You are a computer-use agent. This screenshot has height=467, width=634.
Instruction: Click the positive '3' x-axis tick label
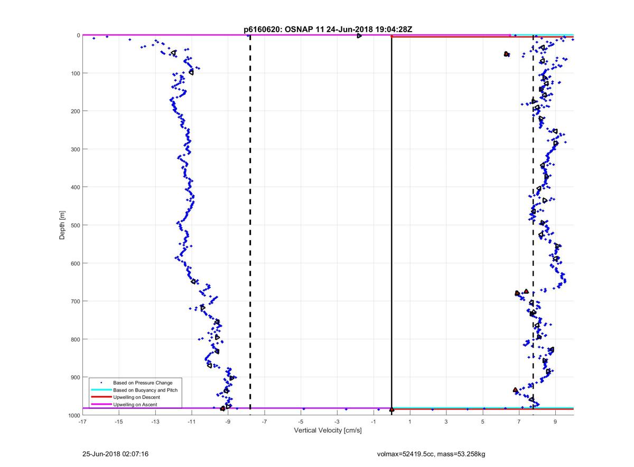coord(446,422)
